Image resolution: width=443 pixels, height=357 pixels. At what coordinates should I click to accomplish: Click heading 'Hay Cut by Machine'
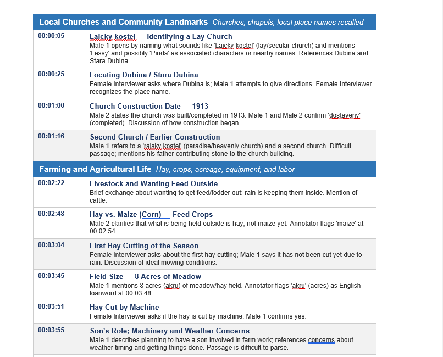[124, 308]
